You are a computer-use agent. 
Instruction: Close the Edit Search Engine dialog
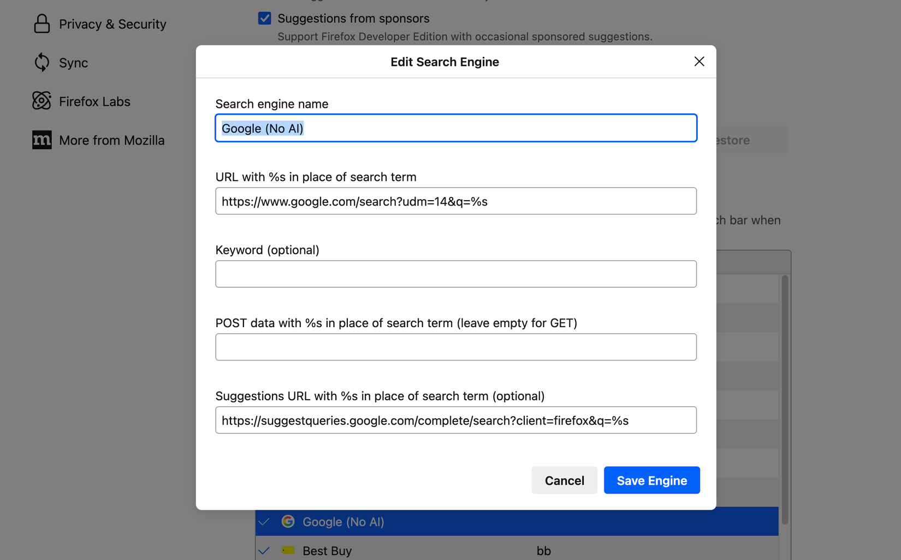[x=699, y=62]
